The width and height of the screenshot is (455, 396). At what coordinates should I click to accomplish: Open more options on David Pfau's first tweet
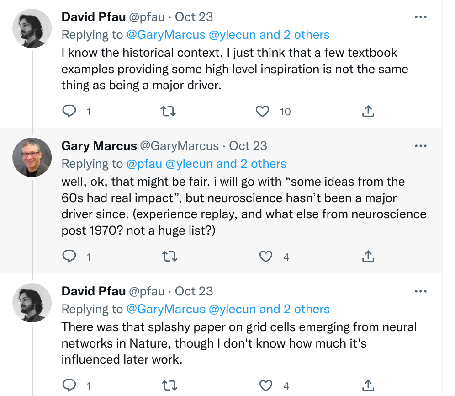coord(420,17)
